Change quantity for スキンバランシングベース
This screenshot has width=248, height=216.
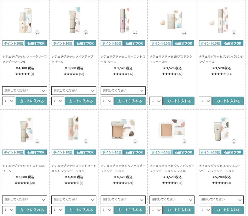pos(205,101)
